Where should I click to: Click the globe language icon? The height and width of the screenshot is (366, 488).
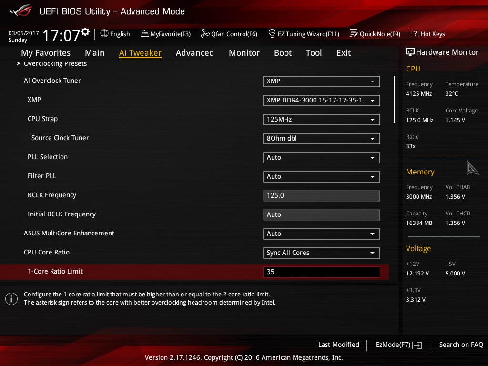tap(104, 33)
